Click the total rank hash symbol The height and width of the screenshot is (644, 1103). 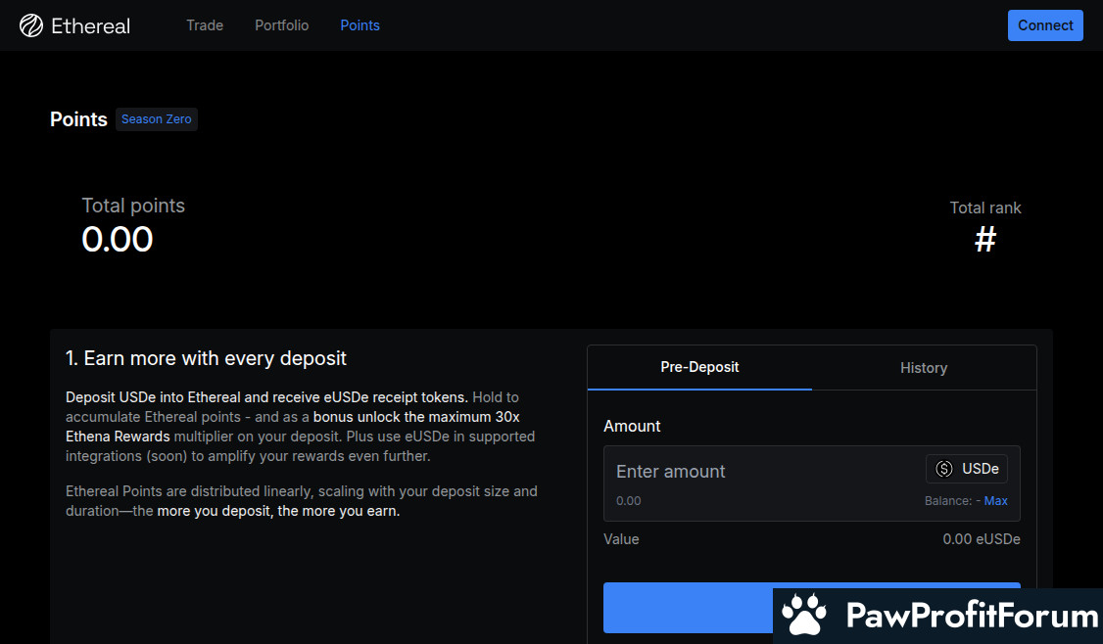984,239
